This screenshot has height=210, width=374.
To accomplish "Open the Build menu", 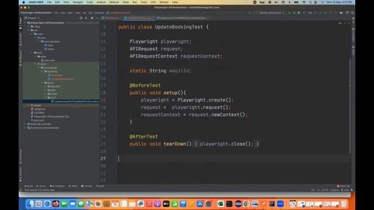I will [126, 2].
